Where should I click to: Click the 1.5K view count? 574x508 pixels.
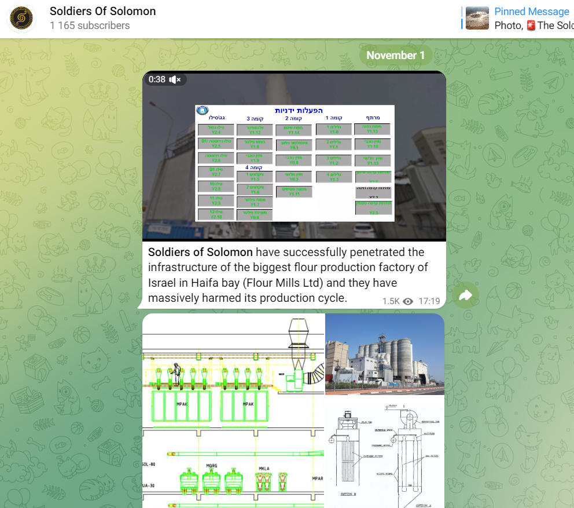coord(391,301)
